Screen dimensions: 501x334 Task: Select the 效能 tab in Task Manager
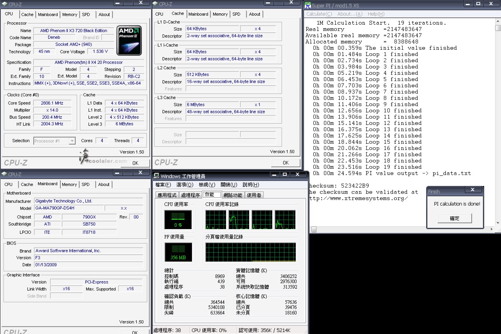[x=212, y=195]
